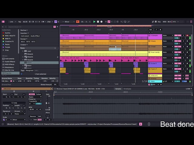Switch to the Envelopes tab

127,89
